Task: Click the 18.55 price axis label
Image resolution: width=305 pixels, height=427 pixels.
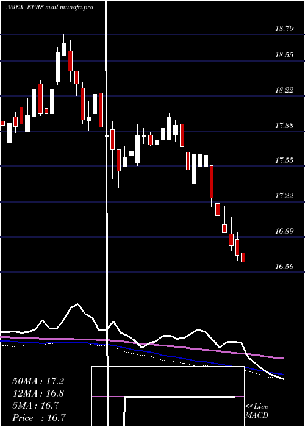Action: 284,55
